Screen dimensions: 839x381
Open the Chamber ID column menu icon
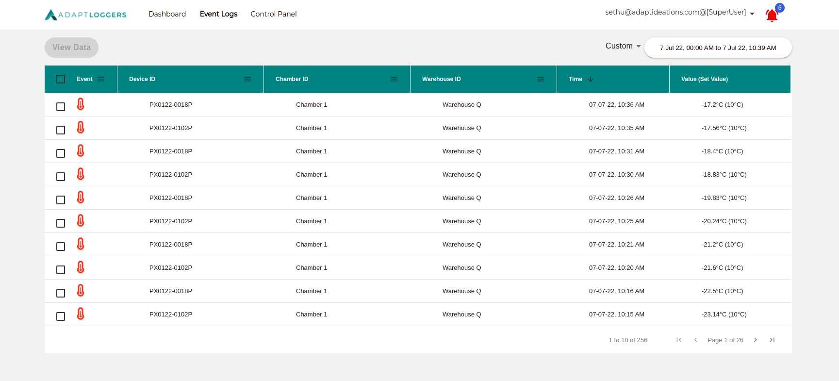(394, 79)
